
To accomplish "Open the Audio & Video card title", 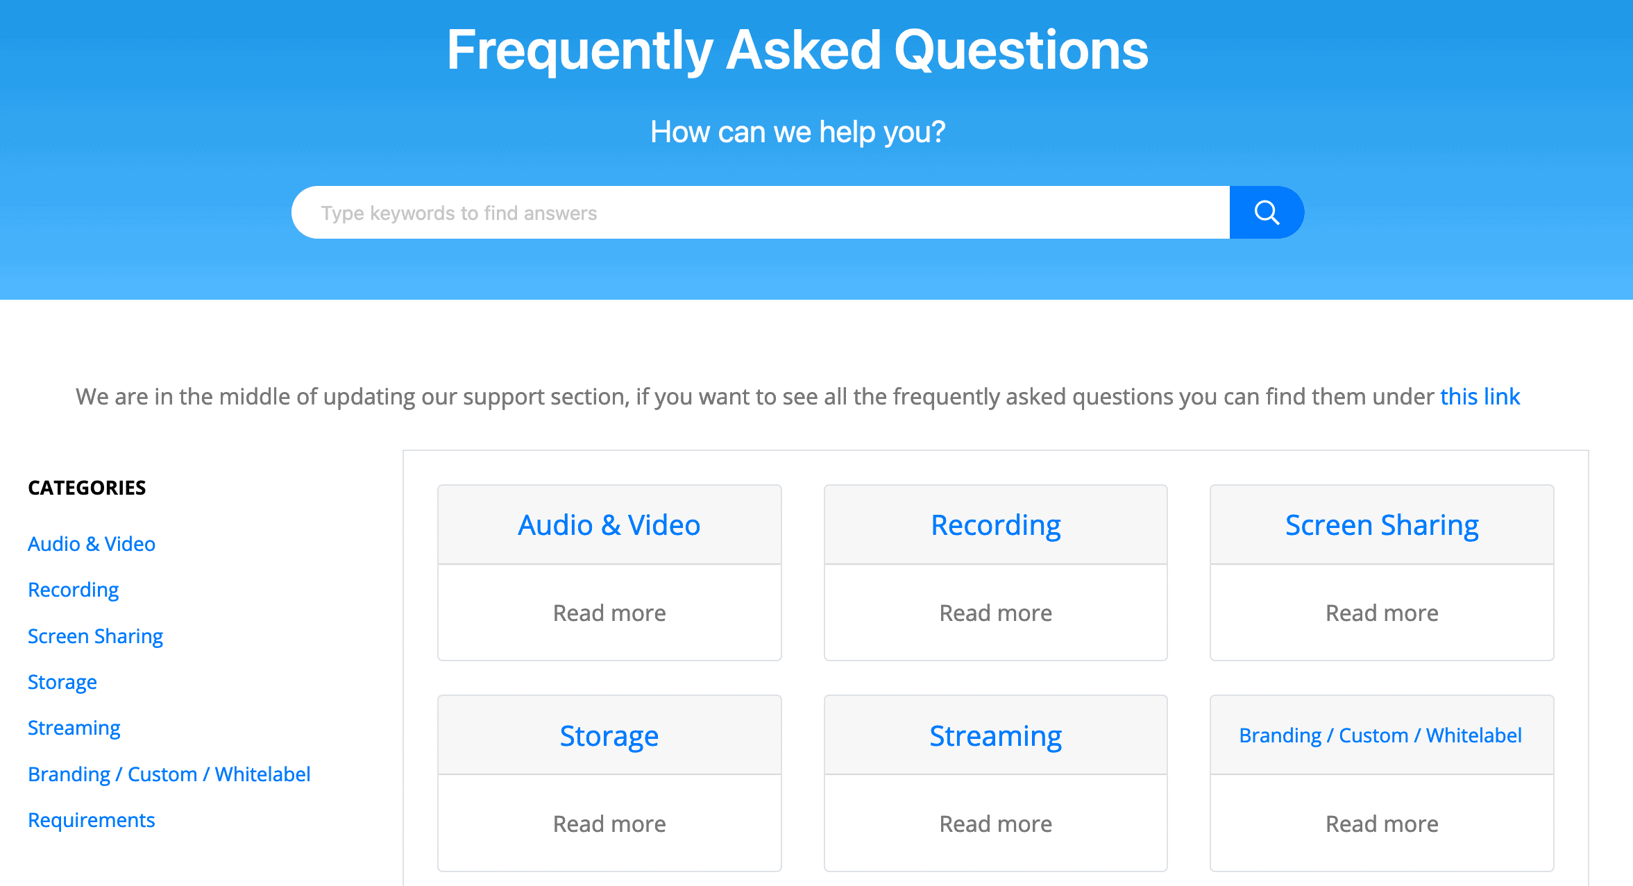I will (609, 525).
